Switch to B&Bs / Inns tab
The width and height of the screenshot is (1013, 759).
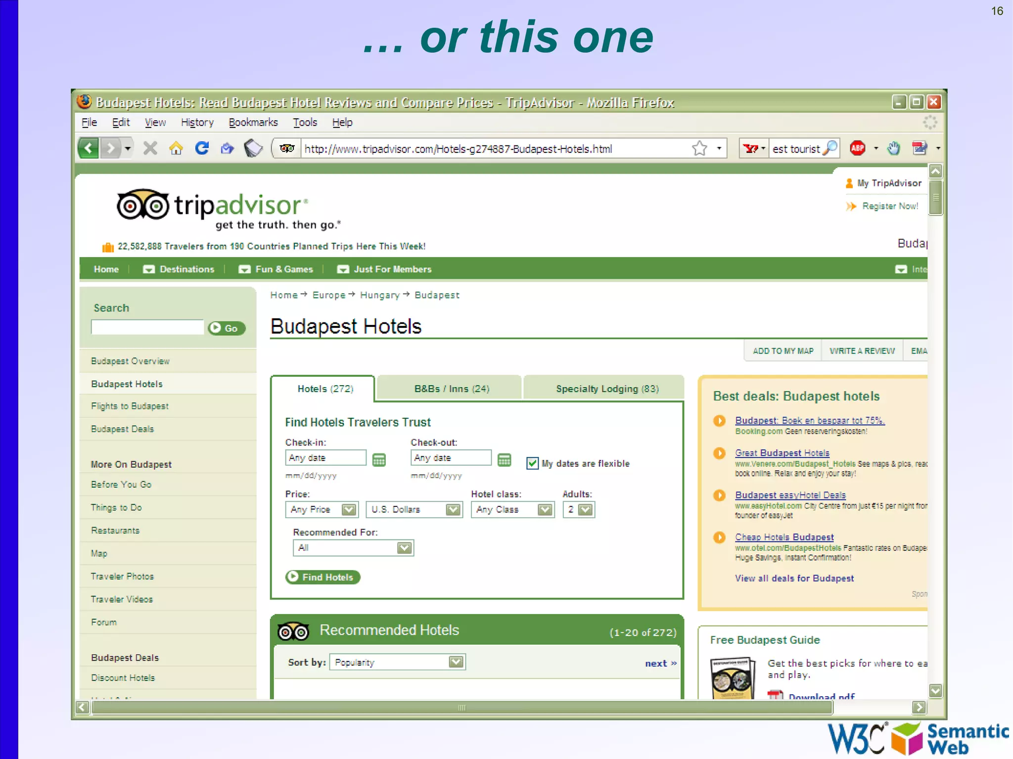[451, 389]
